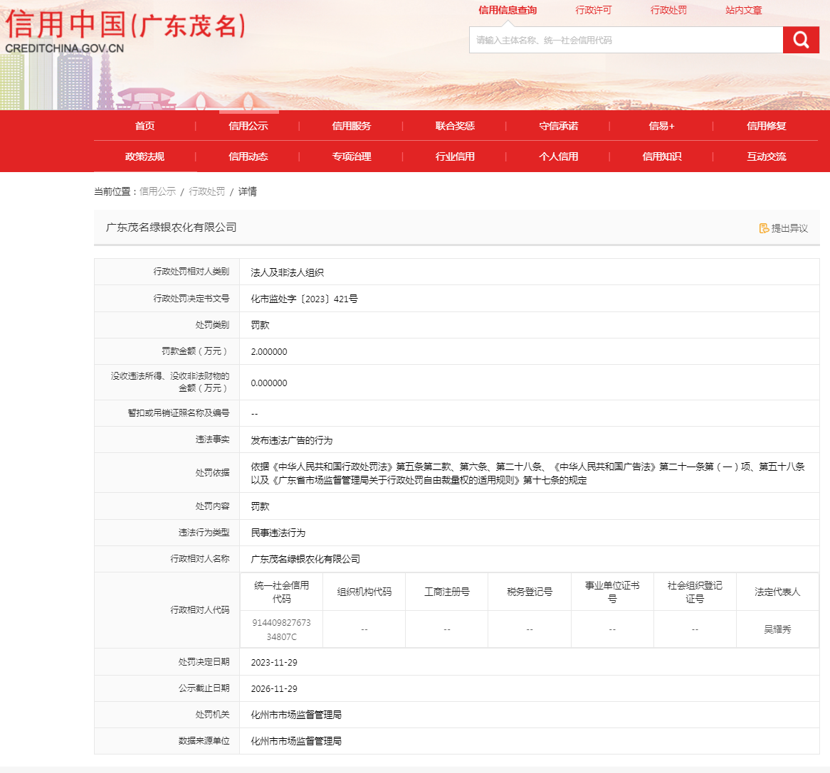
Task: Click the credit code 91440982767334807C
Action: (281, 630)
